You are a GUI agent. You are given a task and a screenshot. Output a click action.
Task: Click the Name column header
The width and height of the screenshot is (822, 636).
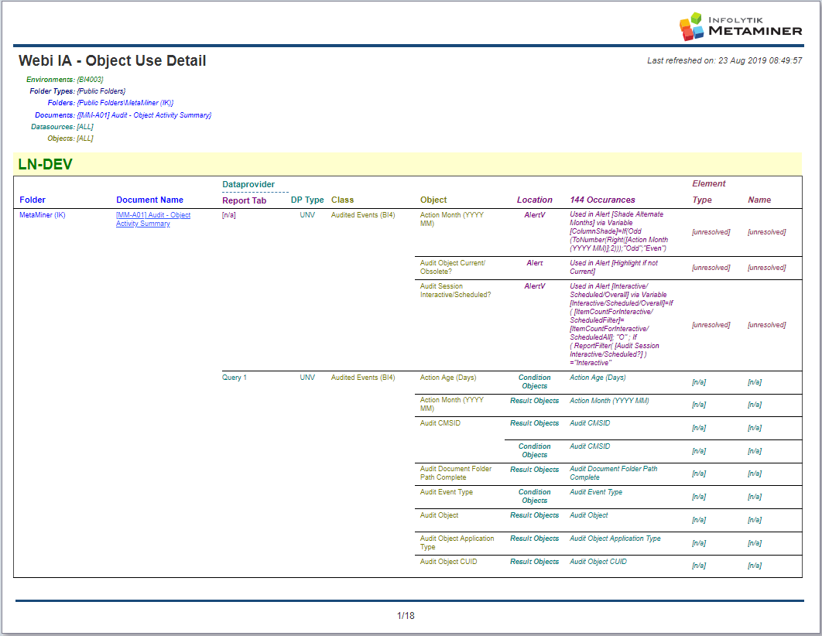tap(759, 200)
